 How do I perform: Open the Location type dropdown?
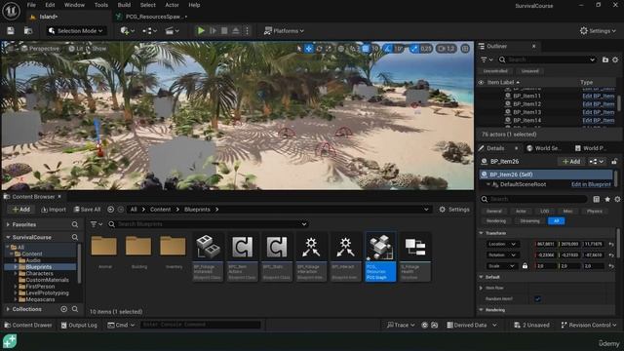(502, 244)
